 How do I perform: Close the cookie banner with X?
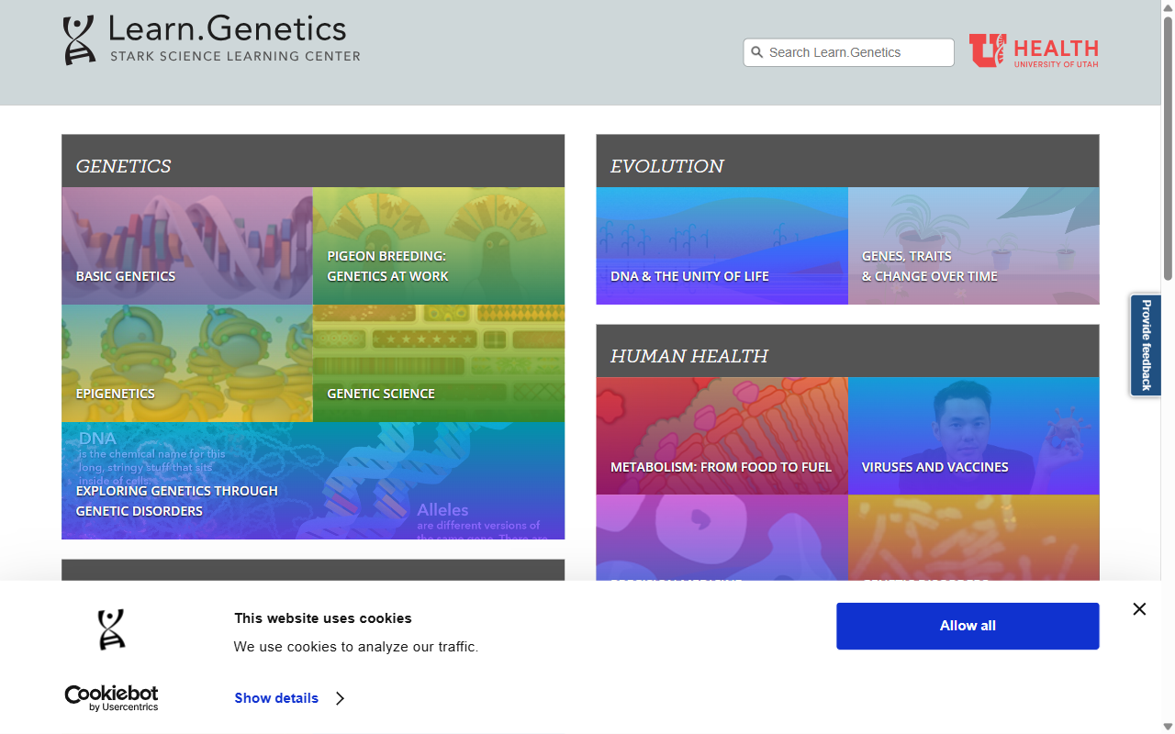(x=1139, y=609)
